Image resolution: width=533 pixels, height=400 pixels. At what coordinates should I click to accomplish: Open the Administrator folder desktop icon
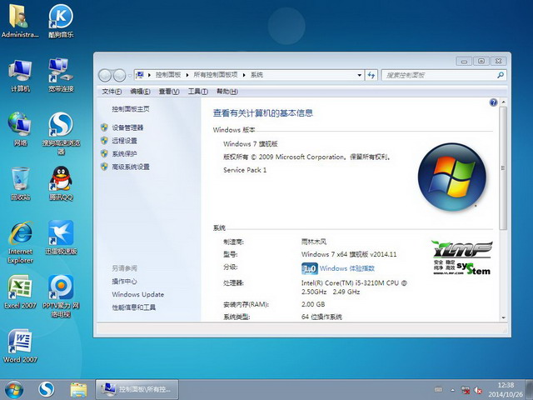pos(20,20)
